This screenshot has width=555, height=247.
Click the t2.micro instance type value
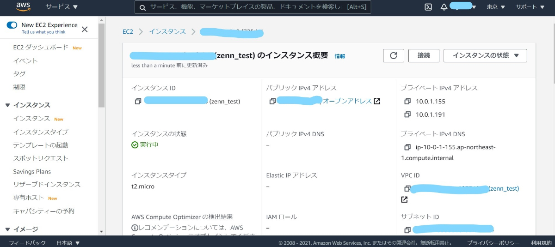point(143,187)
